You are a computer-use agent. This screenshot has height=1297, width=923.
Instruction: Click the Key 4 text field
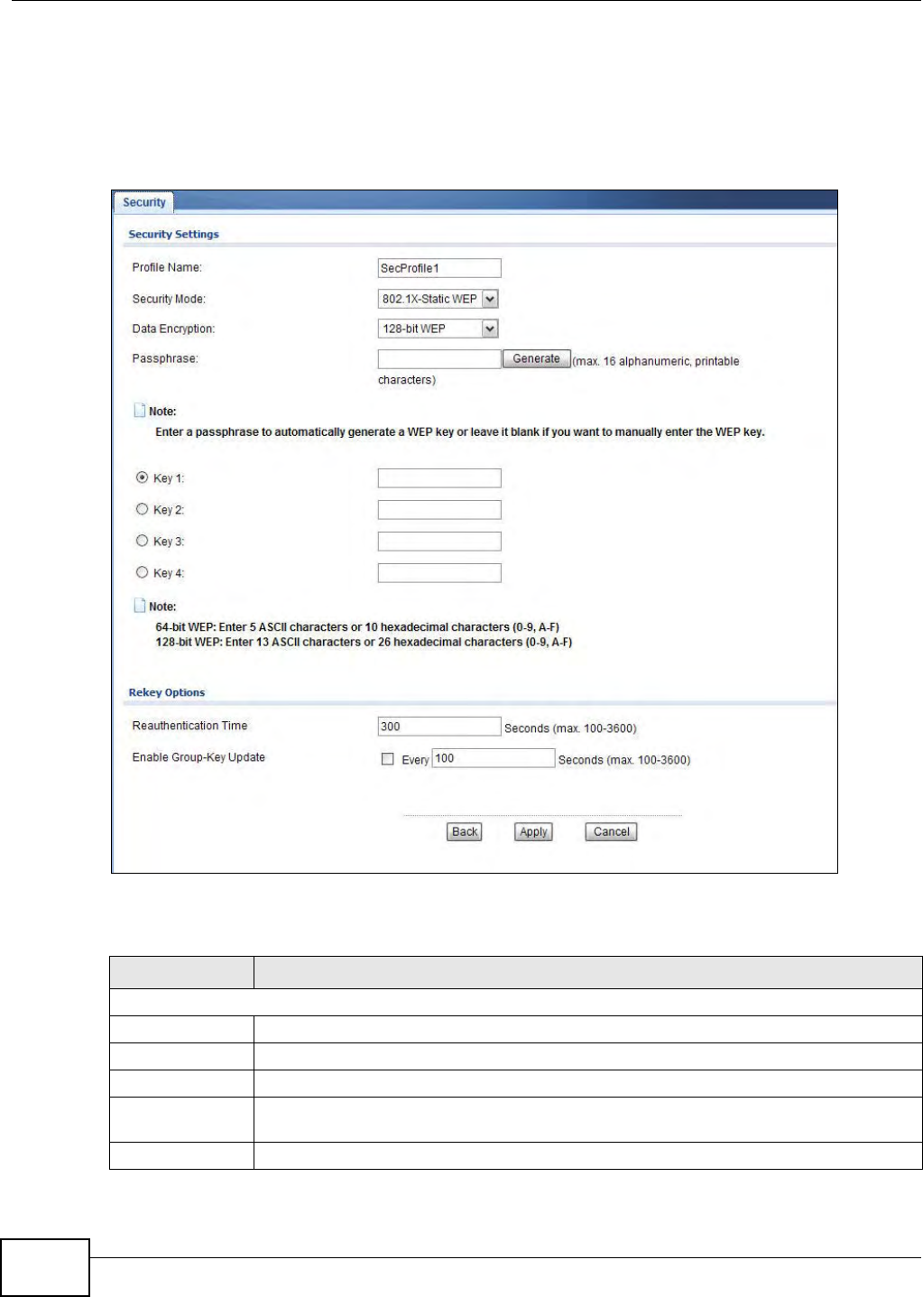click(439, 573)
